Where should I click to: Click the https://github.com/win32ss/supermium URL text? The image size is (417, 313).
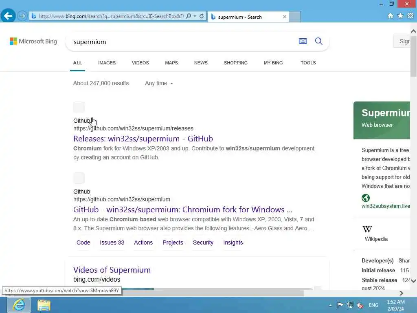[x=122, y=199]
